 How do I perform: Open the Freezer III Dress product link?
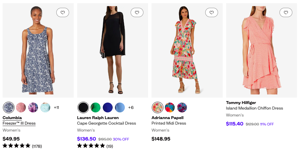[19, 123]
